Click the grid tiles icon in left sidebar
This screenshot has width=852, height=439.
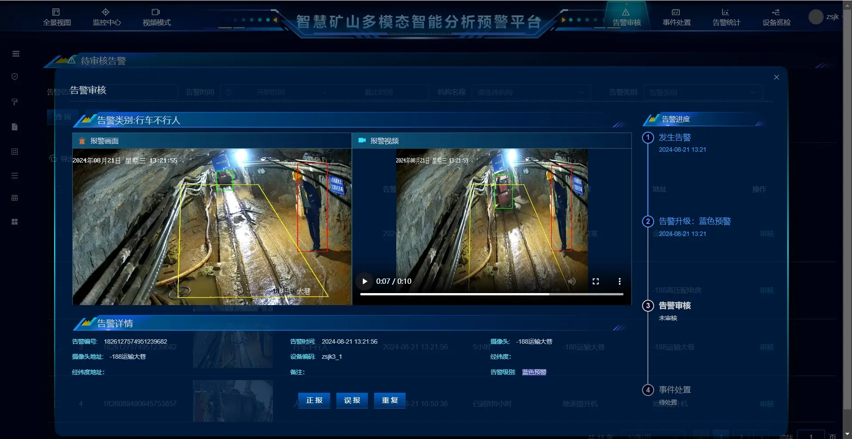[x=15, y=222]
